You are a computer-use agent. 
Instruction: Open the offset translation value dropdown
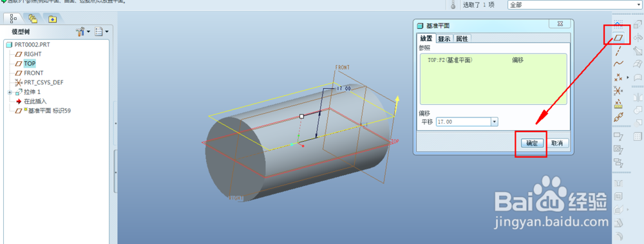point(495,122)
